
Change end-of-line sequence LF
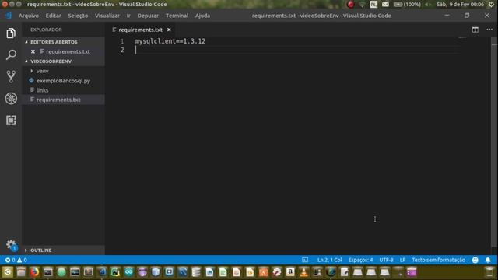click(402, 260)
